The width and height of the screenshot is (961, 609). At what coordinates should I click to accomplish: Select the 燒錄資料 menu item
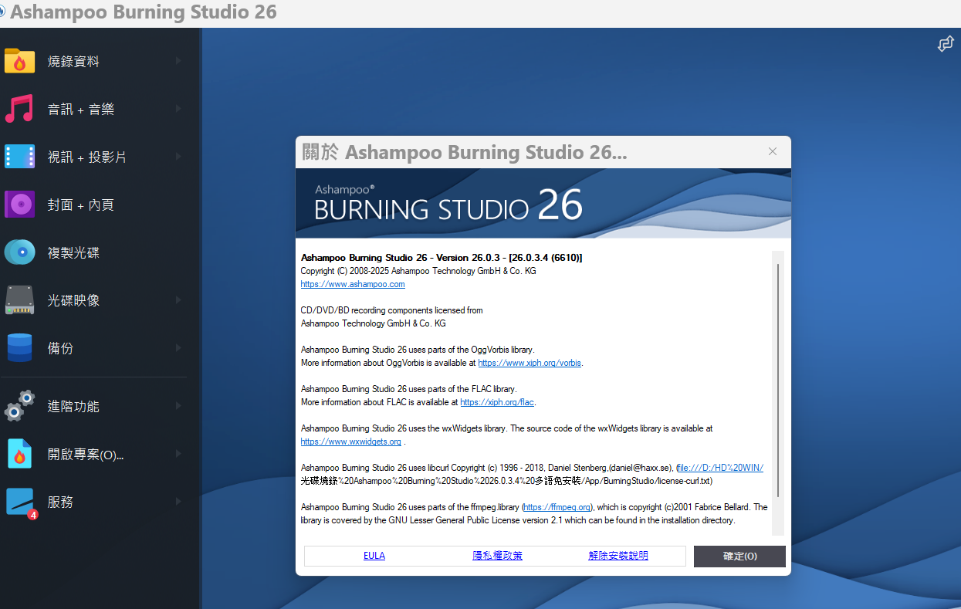coord(94,61)
